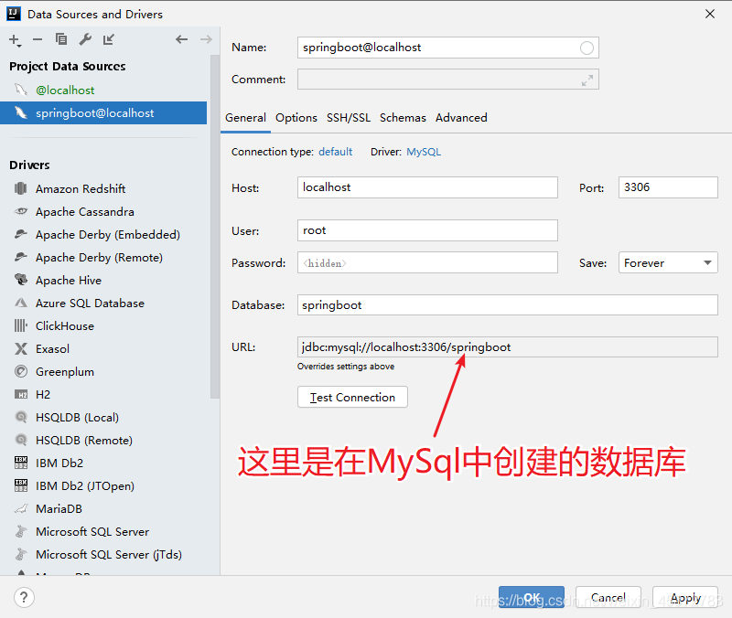Screen dimensions: 732x618
Task: Change connection type via default link
Action: [x=335, y=152]
